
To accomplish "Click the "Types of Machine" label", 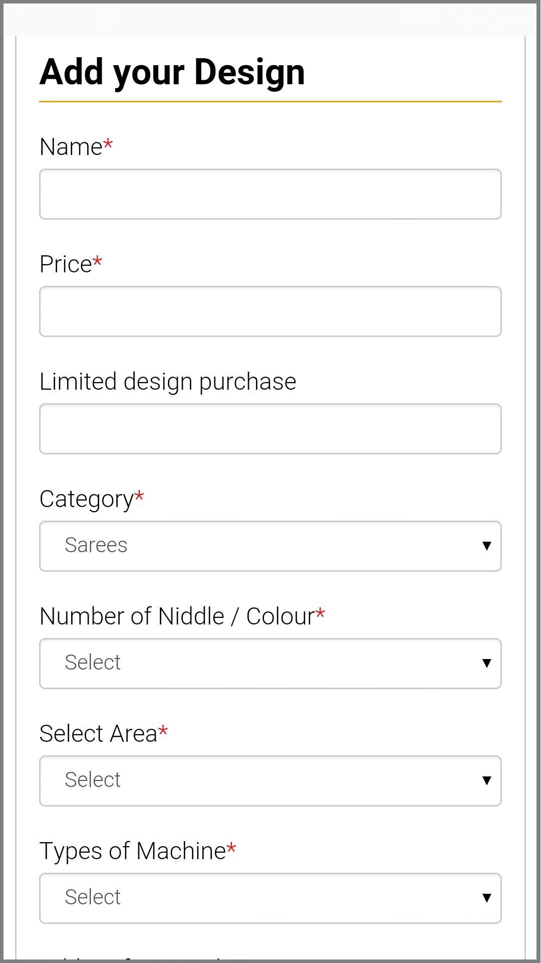I will tap(133, 851).
